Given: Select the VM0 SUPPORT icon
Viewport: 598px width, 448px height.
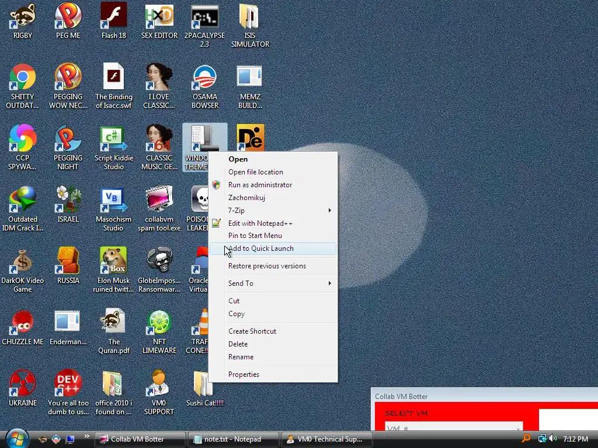Looking at the screenshot, I should [x=159, y=393].
